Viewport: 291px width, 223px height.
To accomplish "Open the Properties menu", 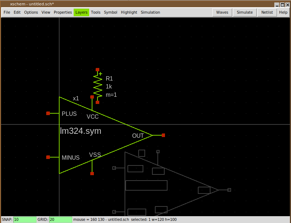I will (x=63, y=12).
